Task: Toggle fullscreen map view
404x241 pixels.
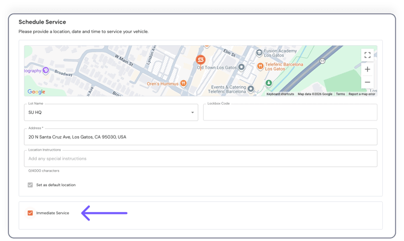Action: pos(367,55)
